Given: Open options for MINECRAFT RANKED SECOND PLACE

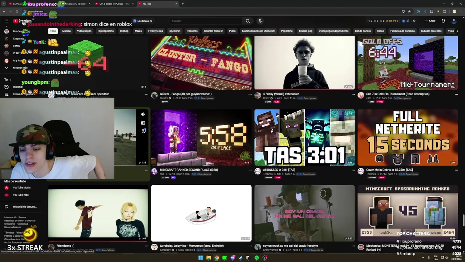Looking at the screenshot, I should click(x=250, y=170).
